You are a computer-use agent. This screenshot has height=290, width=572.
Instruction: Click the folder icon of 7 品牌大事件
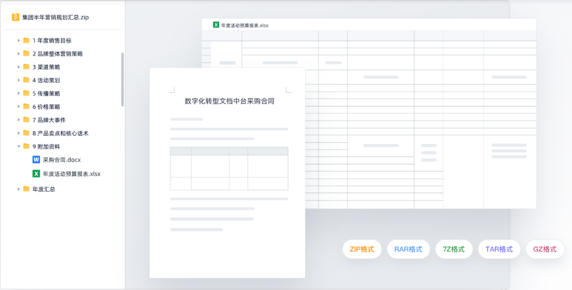(27, 120)
